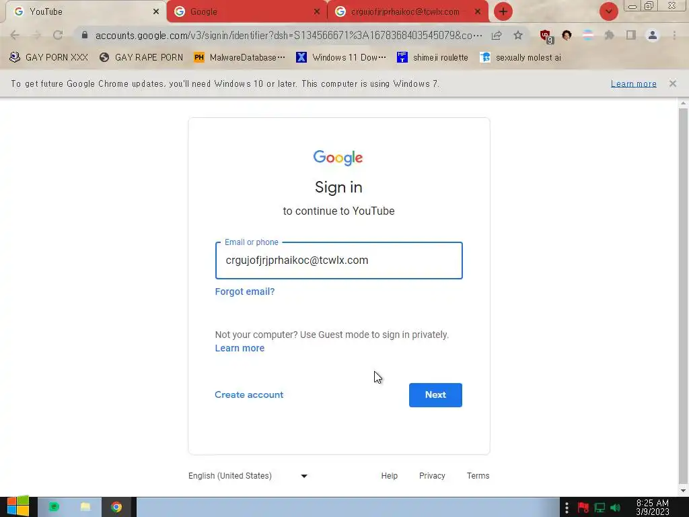This screenshot has width=689, height=517.
Task: Click Chrome icon on taskbar
Action: pos(116,507)
